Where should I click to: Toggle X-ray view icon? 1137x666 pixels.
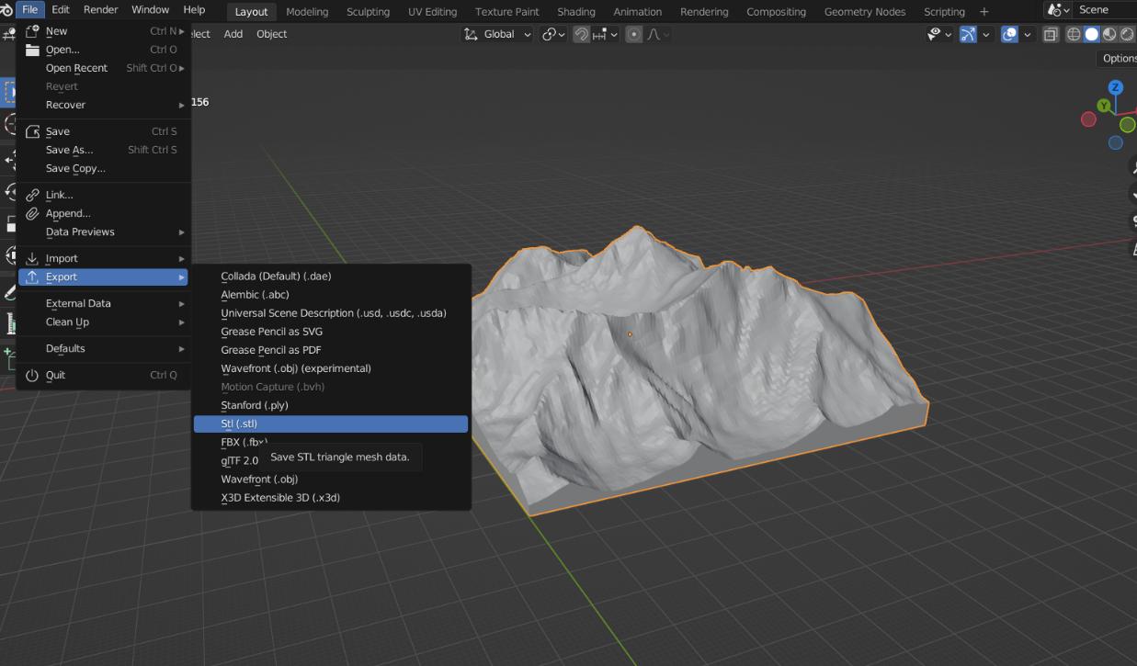coord(1051,34)
